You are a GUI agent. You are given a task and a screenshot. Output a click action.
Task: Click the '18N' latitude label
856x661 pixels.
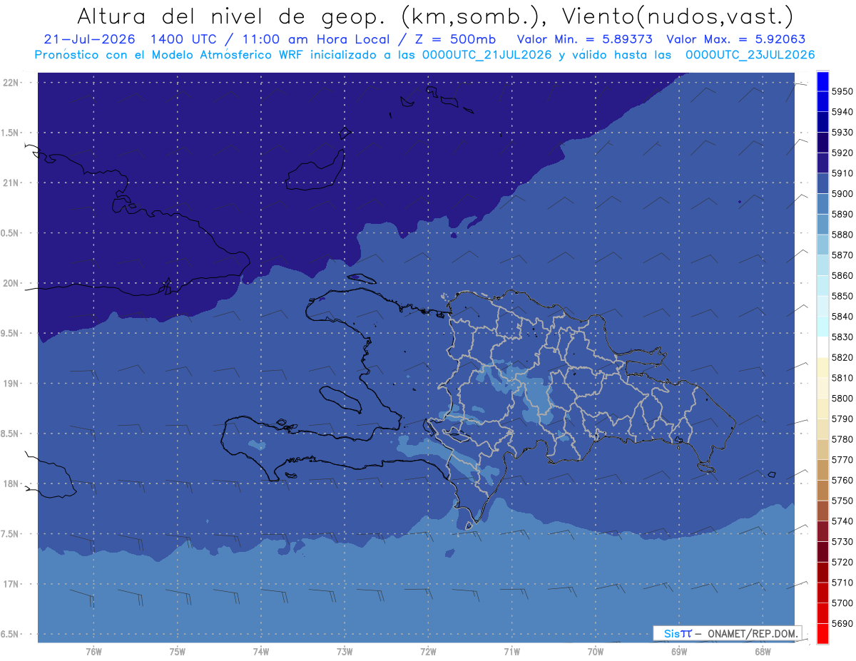coord(11,483)
